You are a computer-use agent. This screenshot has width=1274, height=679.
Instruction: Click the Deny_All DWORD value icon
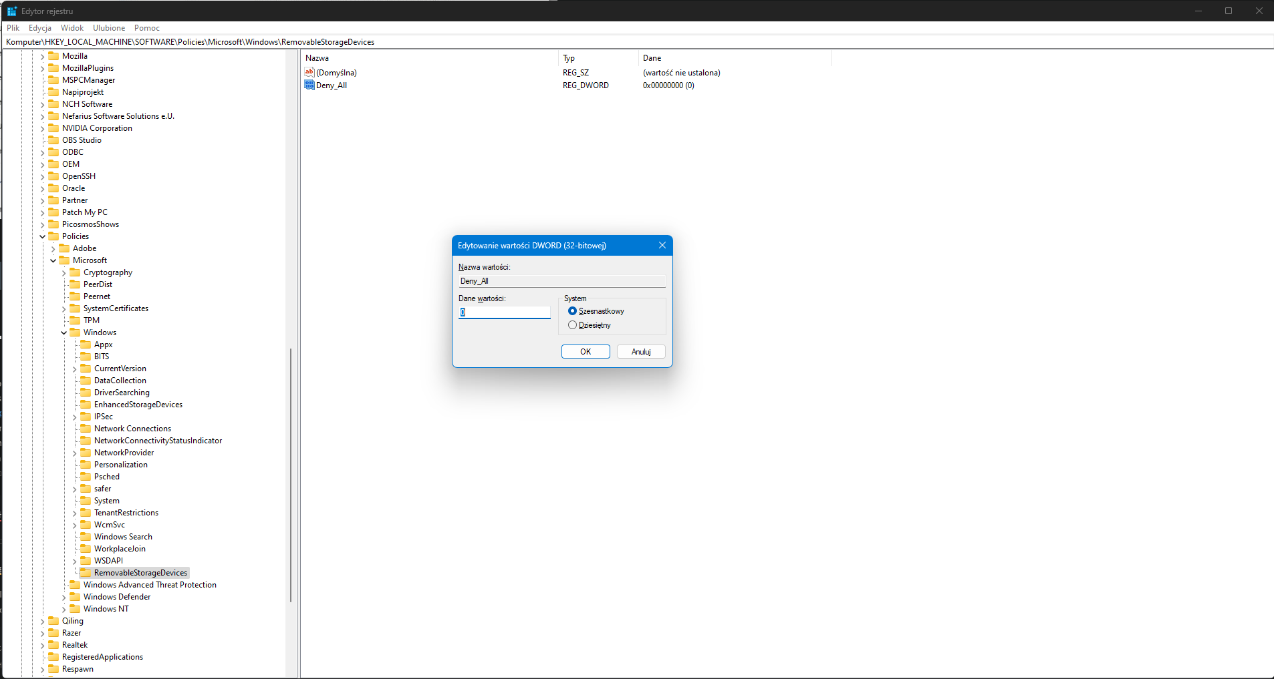(309, 85)
